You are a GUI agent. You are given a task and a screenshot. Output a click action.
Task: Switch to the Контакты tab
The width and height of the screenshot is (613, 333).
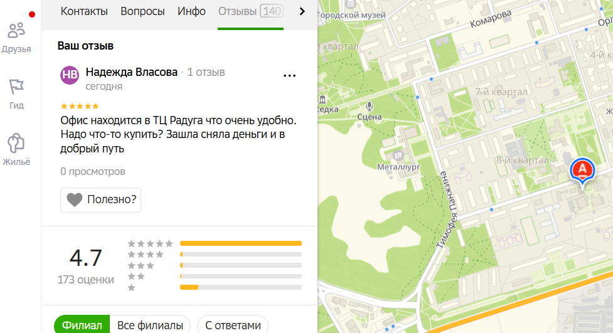[x=84, y=11]
